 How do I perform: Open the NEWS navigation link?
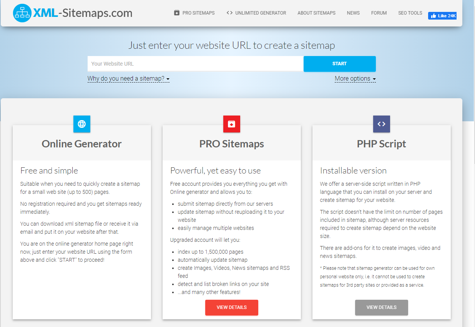click(x=353, y=13)
